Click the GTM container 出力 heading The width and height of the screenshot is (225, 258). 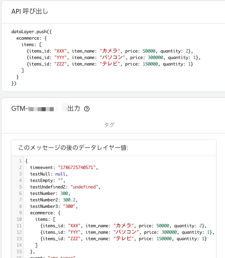[46, 109]
